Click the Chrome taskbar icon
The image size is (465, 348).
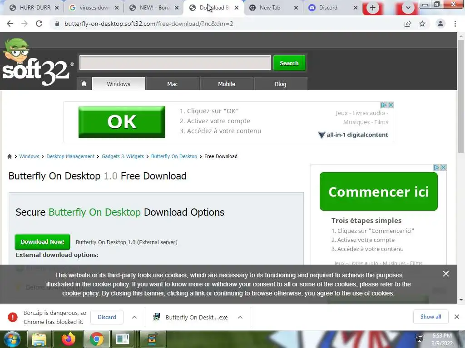(96, 339)
